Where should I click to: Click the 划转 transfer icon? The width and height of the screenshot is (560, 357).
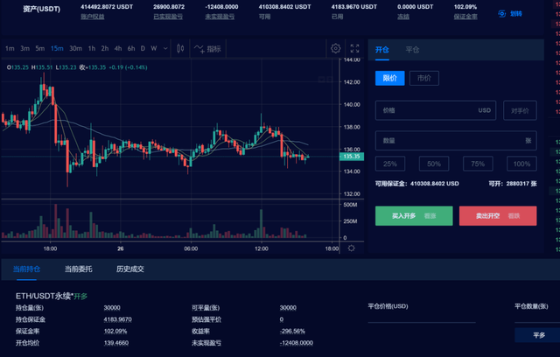501,14
